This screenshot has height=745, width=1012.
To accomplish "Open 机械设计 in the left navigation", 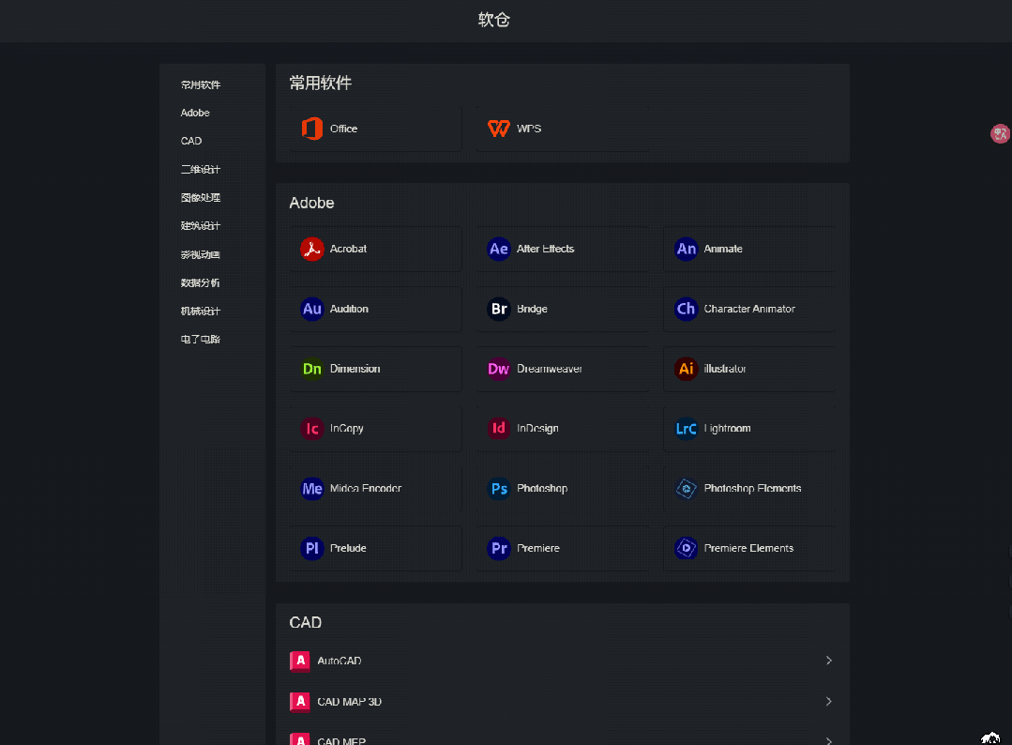I will (x=201, y=311).
